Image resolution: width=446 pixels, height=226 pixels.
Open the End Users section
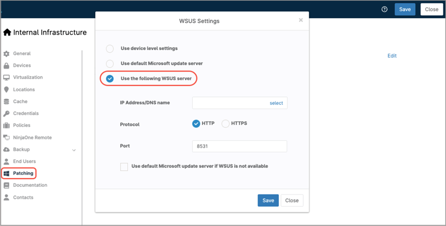click(x=25, y=161)
